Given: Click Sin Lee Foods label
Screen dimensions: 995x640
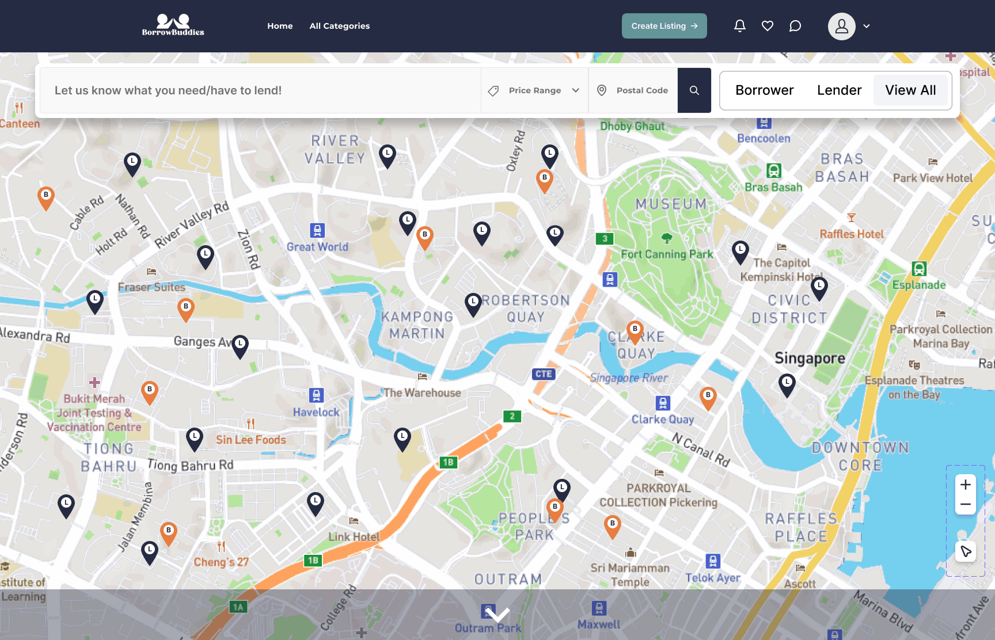Looking at the screenshot, I should click(x=251, y=440).
